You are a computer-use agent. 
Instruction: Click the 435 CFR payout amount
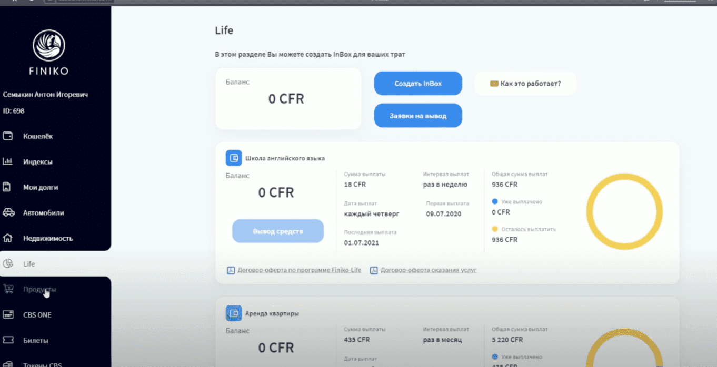point(357,340)
